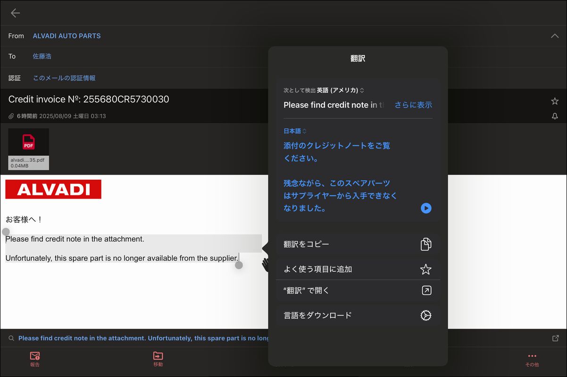Open the 日本語 target language dropdown
The width and height of the screenshot is (567, 377).
(295, 131)
